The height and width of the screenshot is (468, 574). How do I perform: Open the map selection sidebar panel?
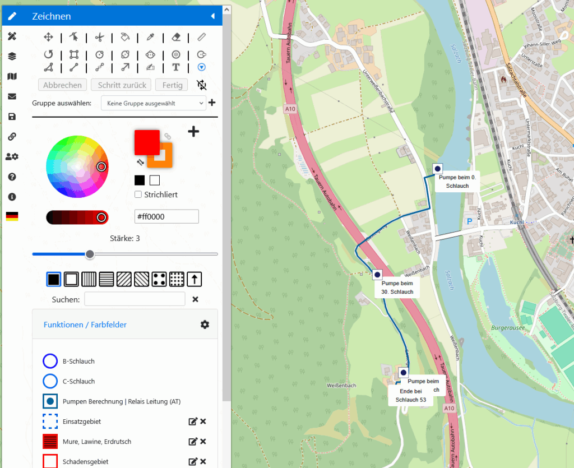pyautogui.click(x=12, y=76)
